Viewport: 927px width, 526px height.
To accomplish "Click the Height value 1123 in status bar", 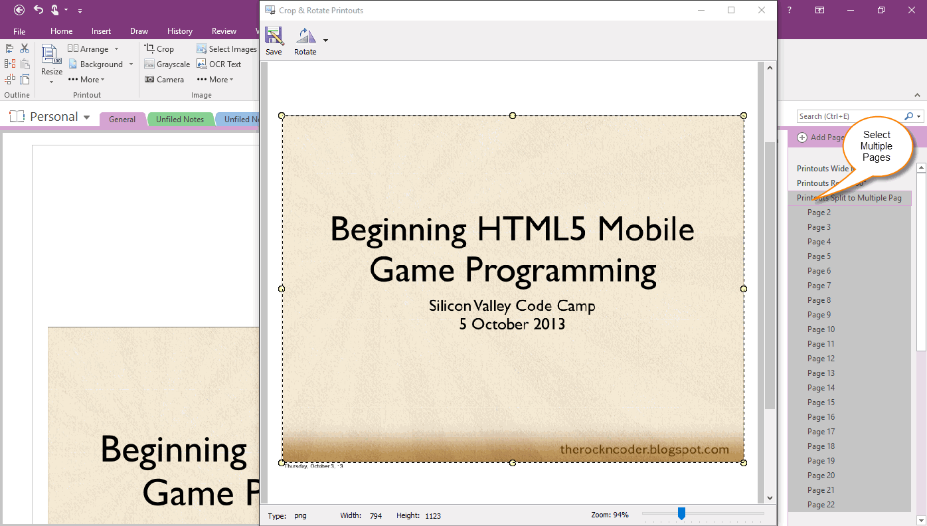I will [432, 515].
